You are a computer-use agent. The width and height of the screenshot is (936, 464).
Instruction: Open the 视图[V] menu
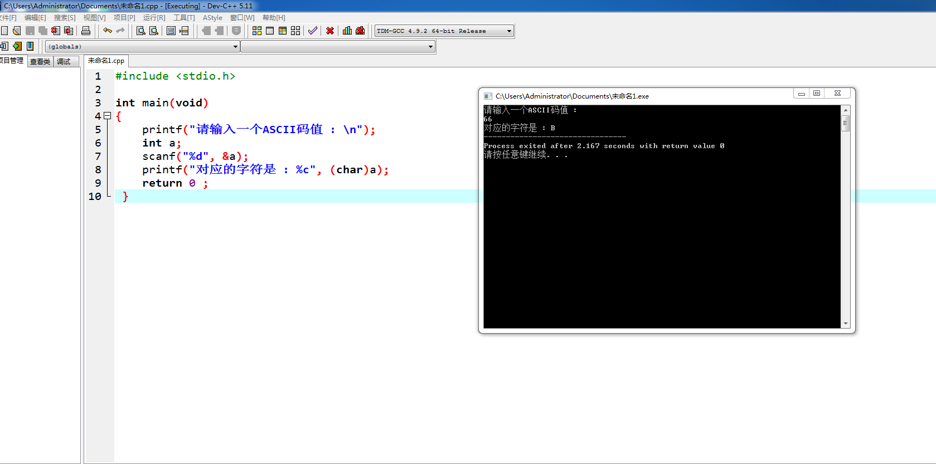[95, 18]
